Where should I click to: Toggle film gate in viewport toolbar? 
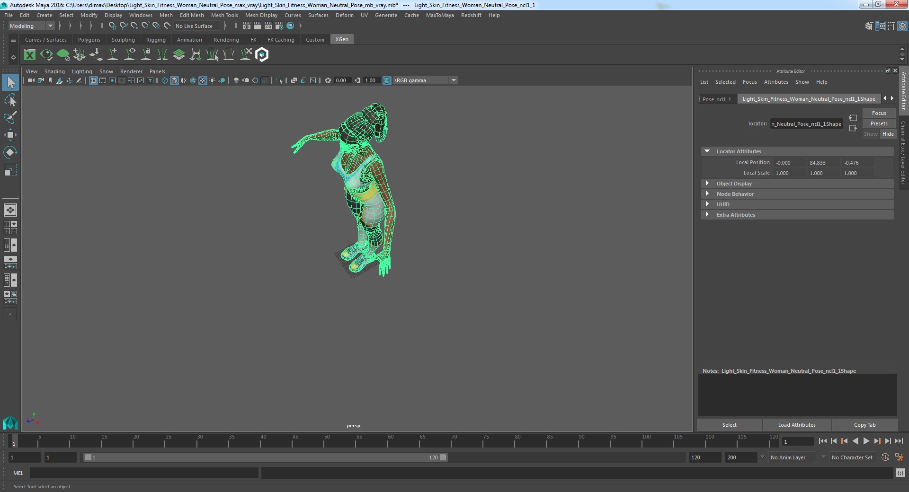click(103, 80)
